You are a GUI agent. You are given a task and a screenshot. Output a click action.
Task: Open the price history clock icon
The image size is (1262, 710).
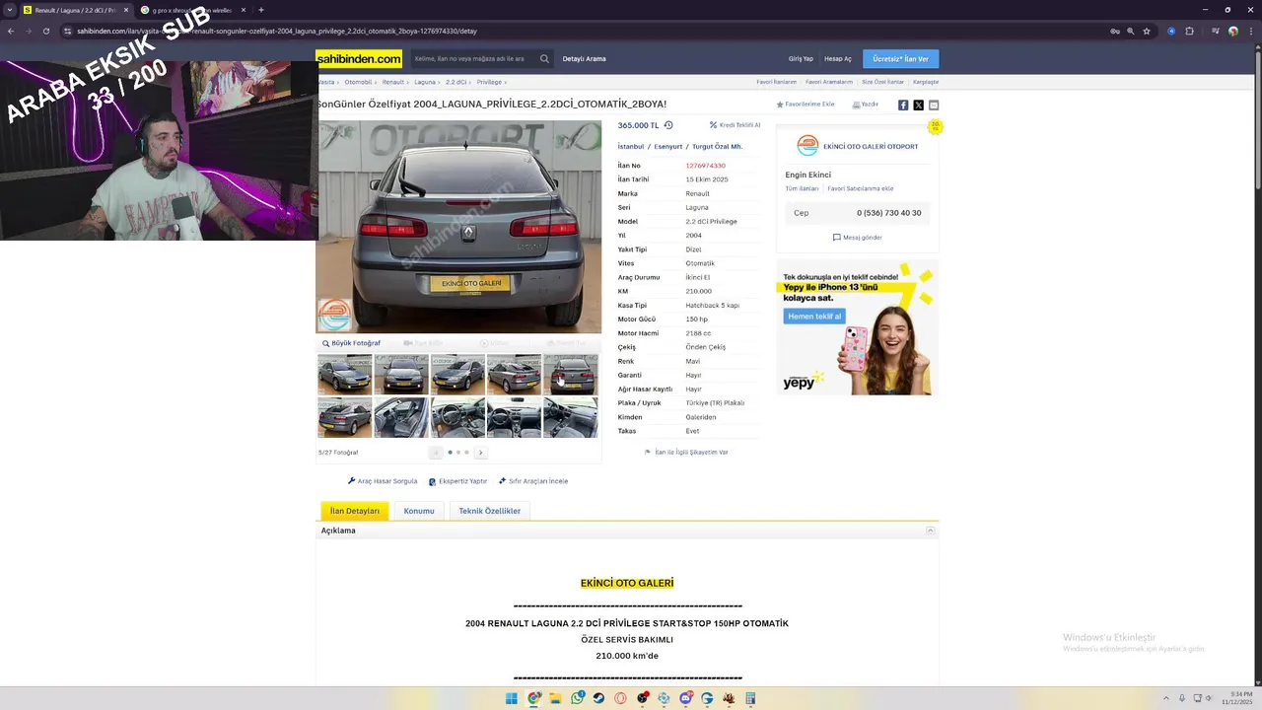tap(668, 125)
